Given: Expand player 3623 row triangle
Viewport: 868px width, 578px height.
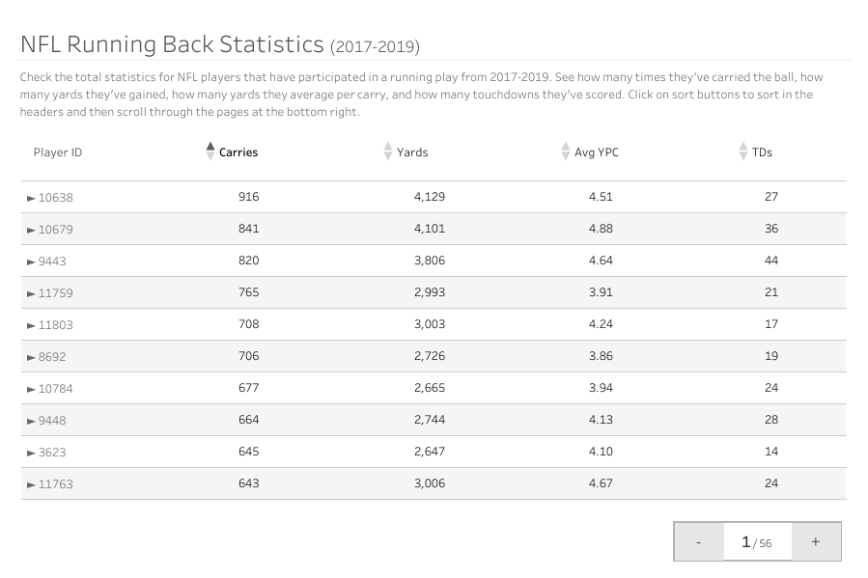Looking at the screenshot, I should [x=31, y=453].
